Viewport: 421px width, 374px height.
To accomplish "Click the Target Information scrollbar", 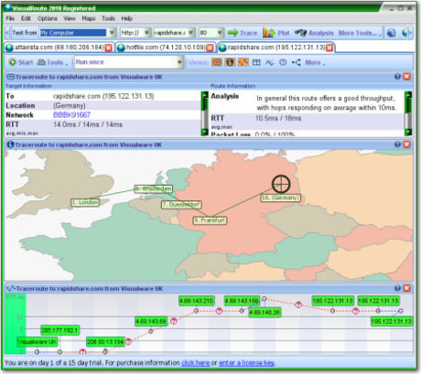I will tap(204, 113).
